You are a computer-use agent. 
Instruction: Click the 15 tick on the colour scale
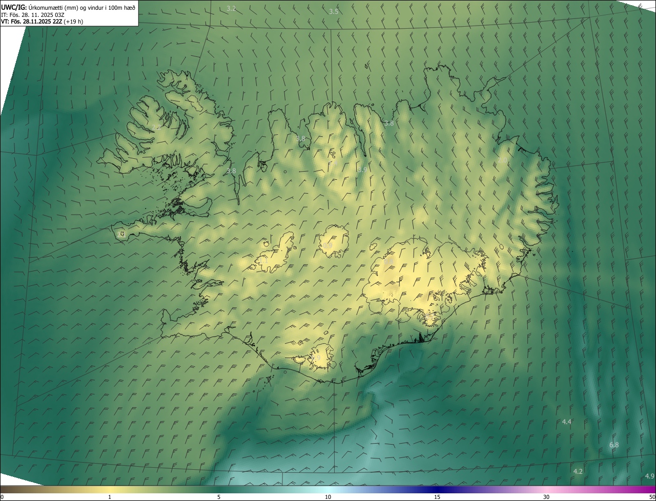point(437,497)
